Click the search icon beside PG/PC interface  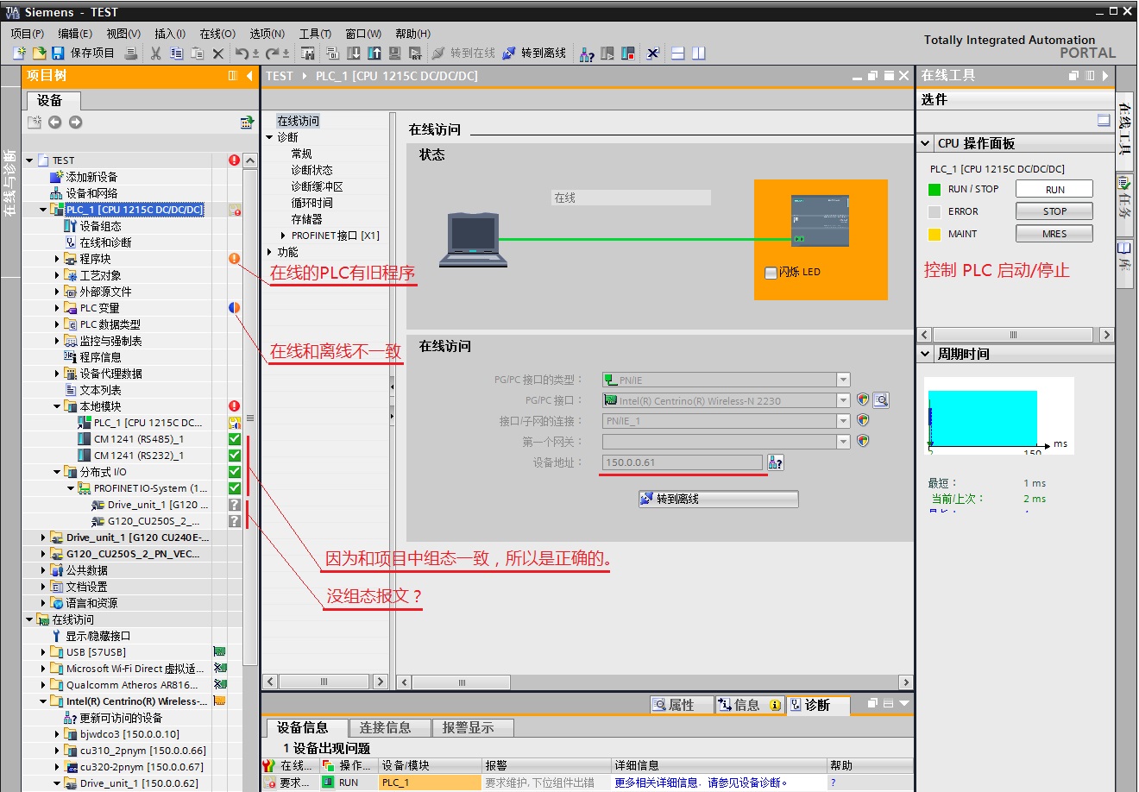881,400
